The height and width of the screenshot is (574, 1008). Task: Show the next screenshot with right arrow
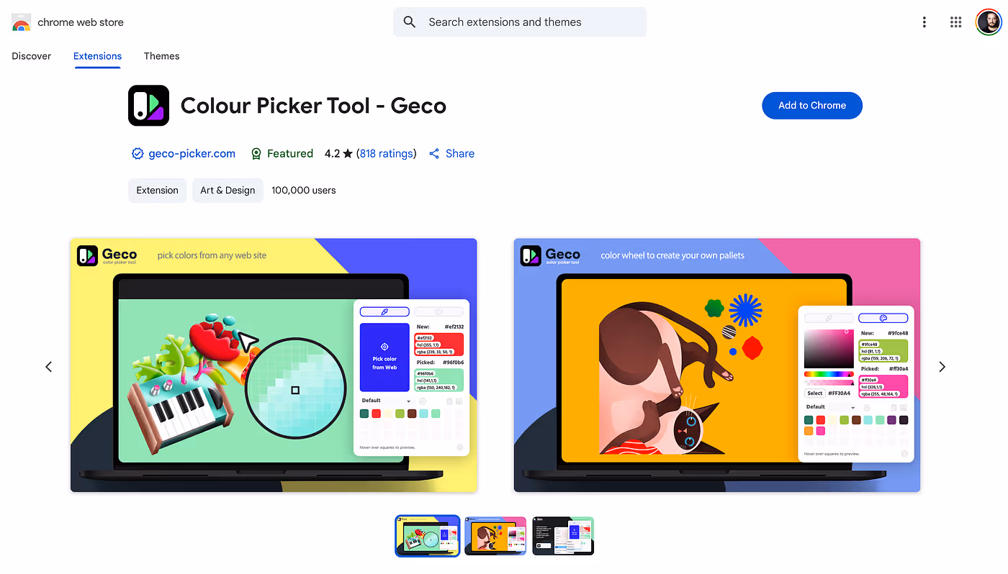coord(942,367)
